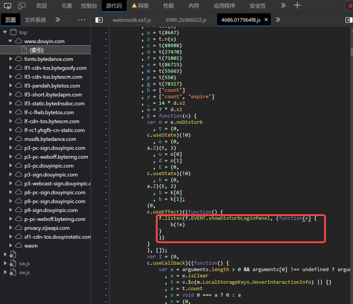Click the top frame window icon
The width and height of the screenshot is (353, 304).
13,32
